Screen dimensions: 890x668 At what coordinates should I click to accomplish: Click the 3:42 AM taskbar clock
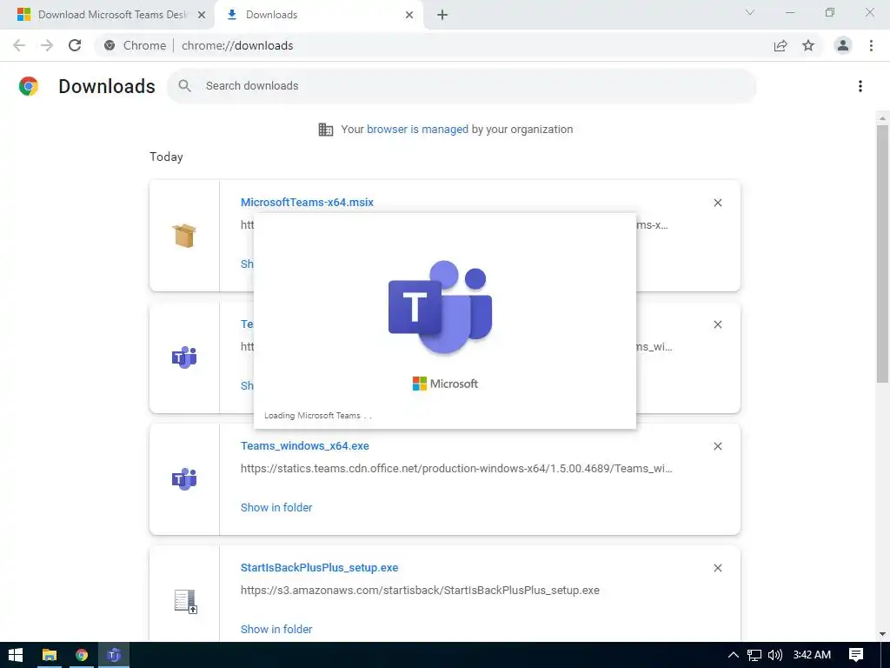[812, 655]
